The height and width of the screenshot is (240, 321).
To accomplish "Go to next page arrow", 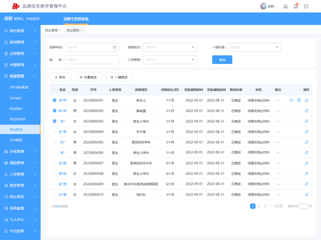I will [271, 206].
